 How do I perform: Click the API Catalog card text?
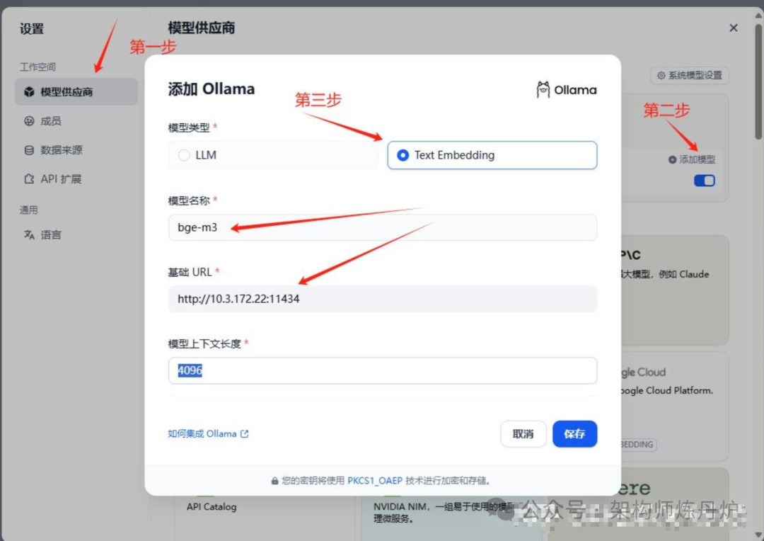click(212, 507)
